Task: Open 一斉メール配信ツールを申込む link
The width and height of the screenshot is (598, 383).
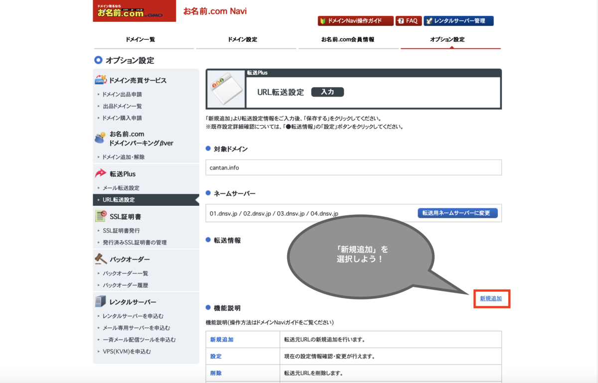Action: (139, 340)
